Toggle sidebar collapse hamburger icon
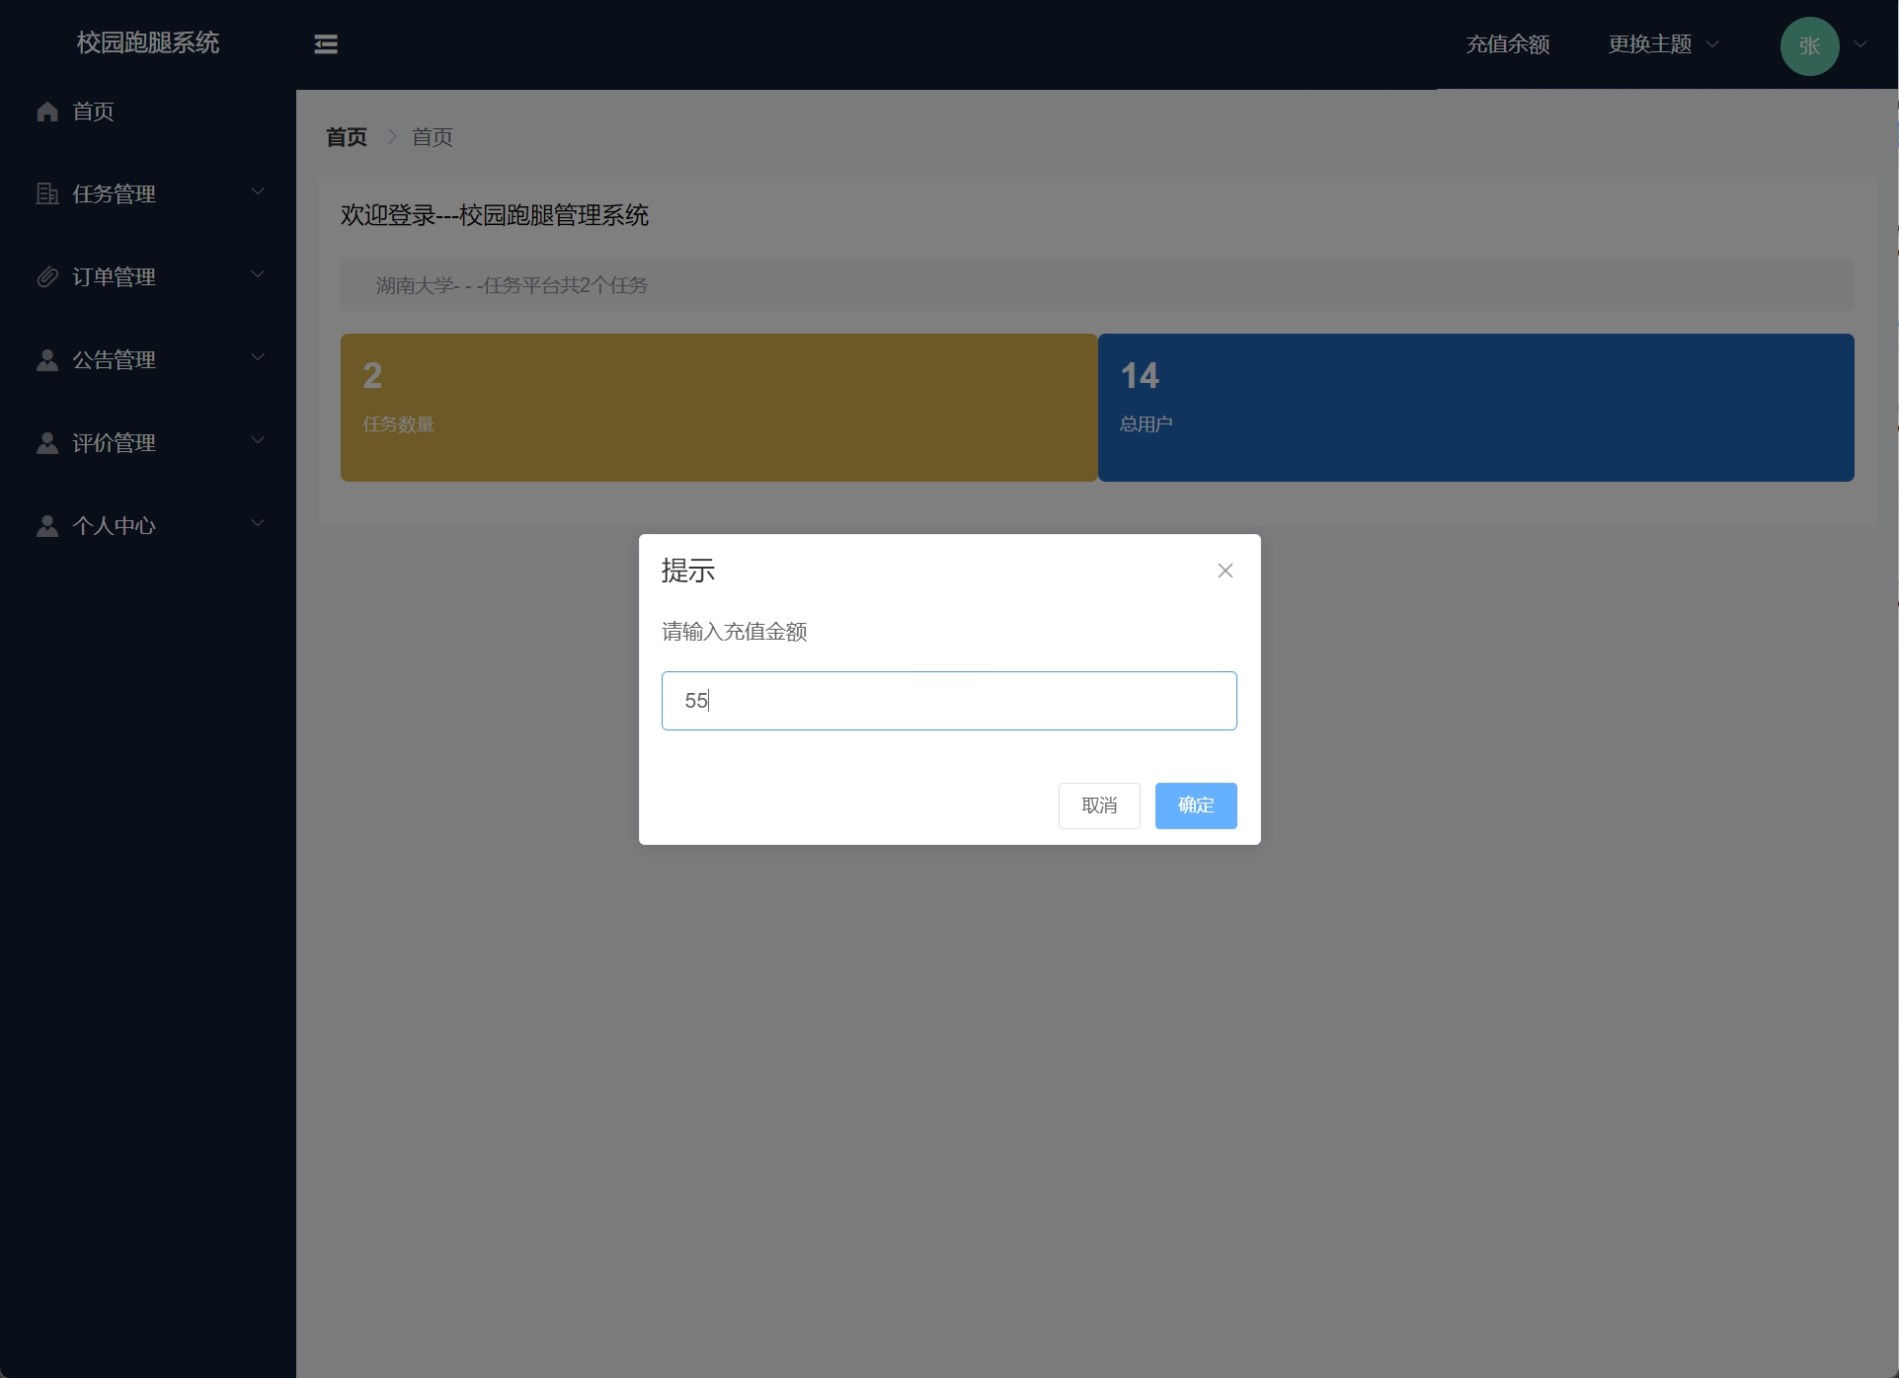Screen dimensions: 1899x1378 (326, 44)
